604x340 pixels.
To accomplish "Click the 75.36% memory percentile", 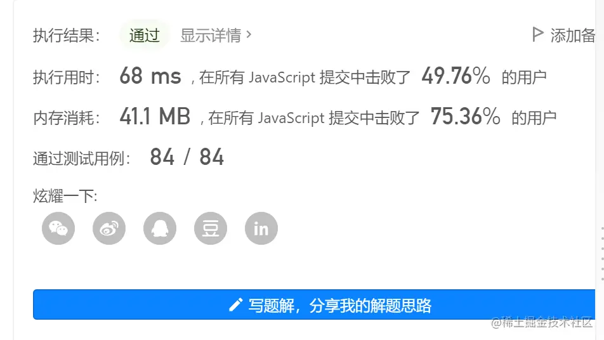I will coord(465,116).
